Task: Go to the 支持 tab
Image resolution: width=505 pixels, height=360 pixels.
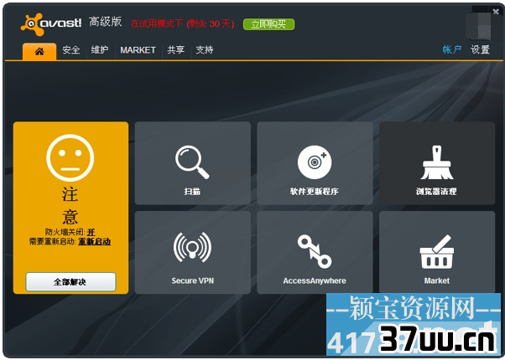Action: (205, 50)
